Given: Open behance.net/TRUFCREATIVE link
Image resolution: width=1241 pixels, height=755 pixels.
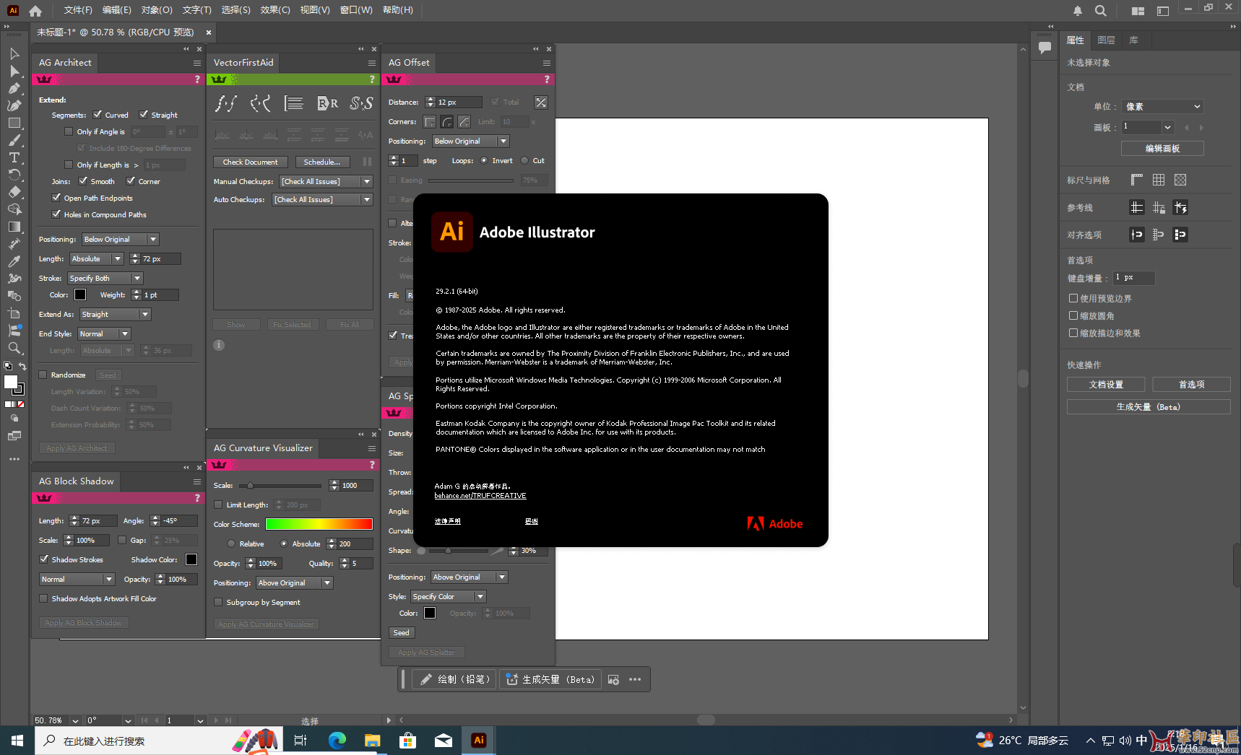Looking at the screenshot, I should 480,496.
